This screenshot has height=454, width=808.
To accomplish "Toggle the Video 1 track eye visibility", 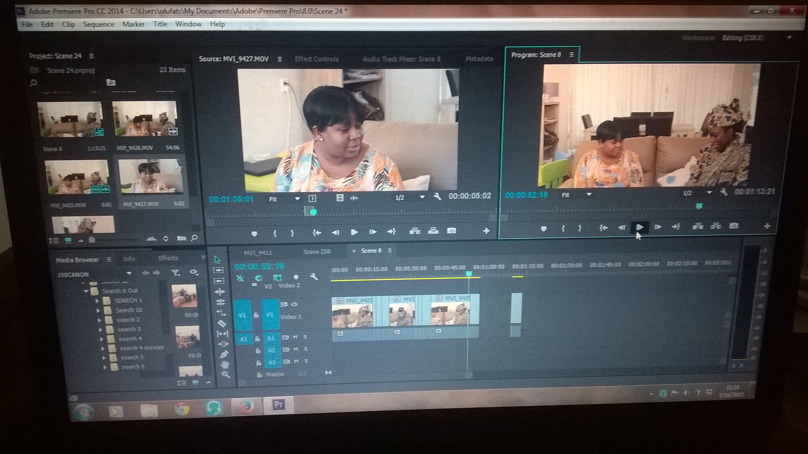I will [x=294, y=304].
